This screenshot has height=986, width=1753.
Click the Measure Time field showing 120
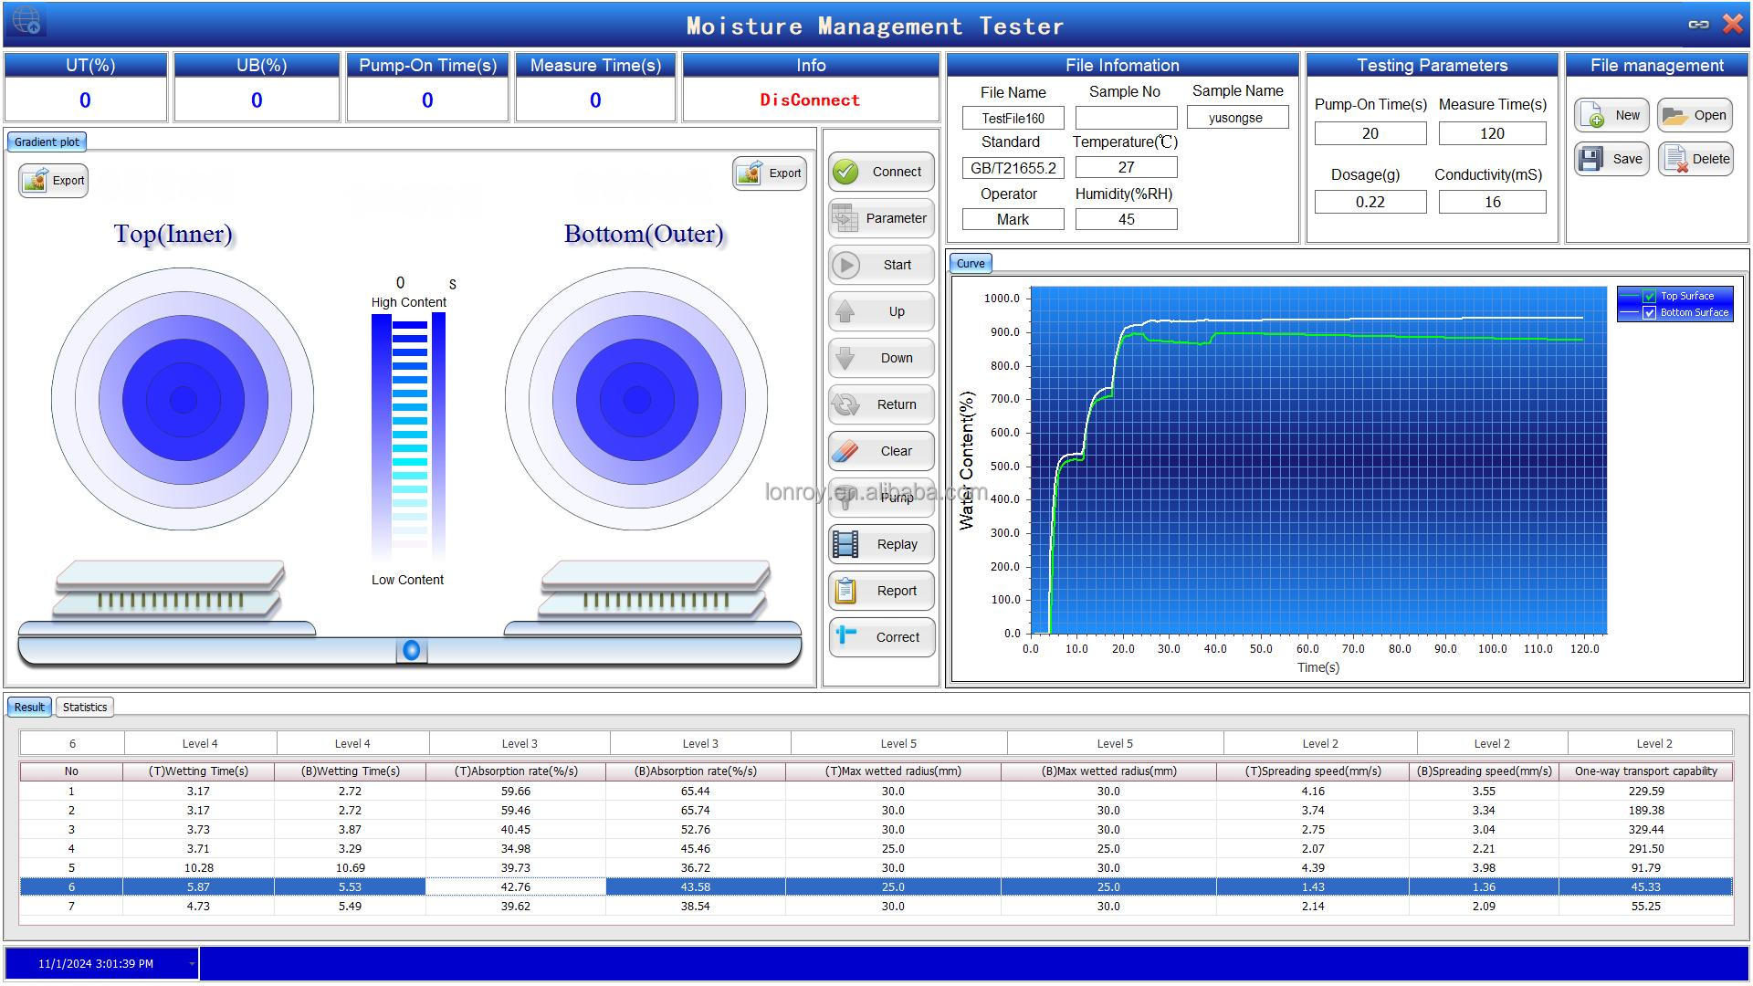pyautogui.click(x=1492, y=133)
